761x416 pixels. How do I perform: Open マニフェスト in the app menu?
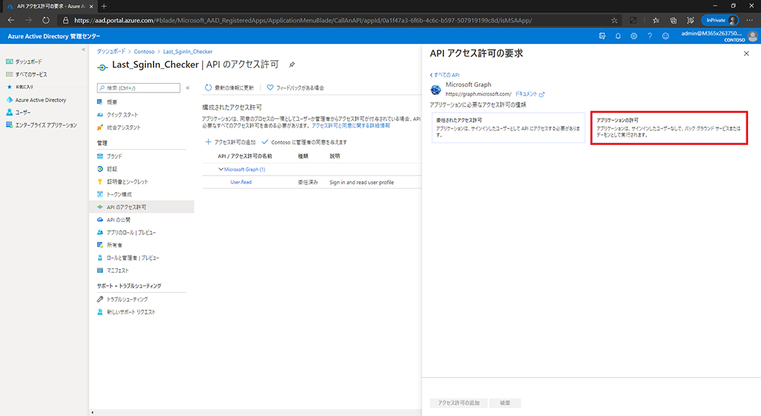click(118, 270)
